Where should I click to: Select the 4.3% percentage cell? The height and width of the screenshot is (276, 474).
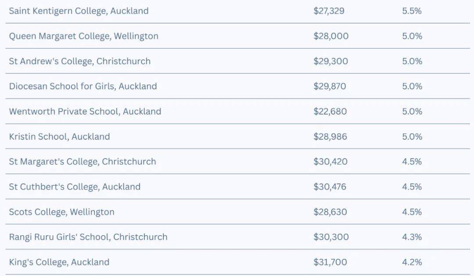point(412,237)
